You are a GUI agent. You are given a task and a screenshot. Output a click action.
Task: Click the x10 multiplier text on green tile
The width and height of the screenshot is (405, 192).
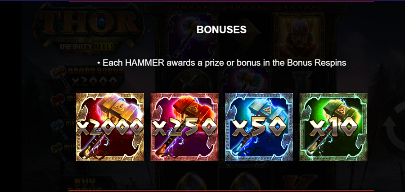333,128
